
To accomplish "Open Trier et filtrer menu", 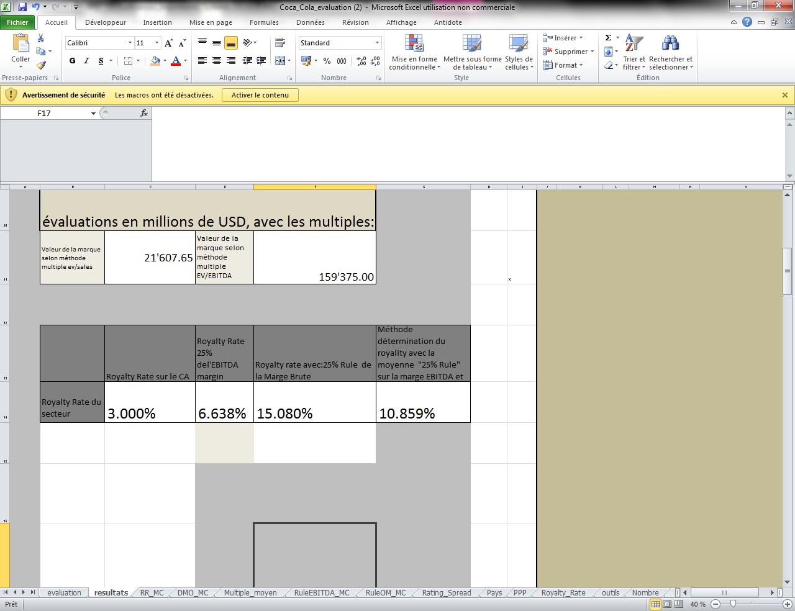I will click(x=634, y=52).
